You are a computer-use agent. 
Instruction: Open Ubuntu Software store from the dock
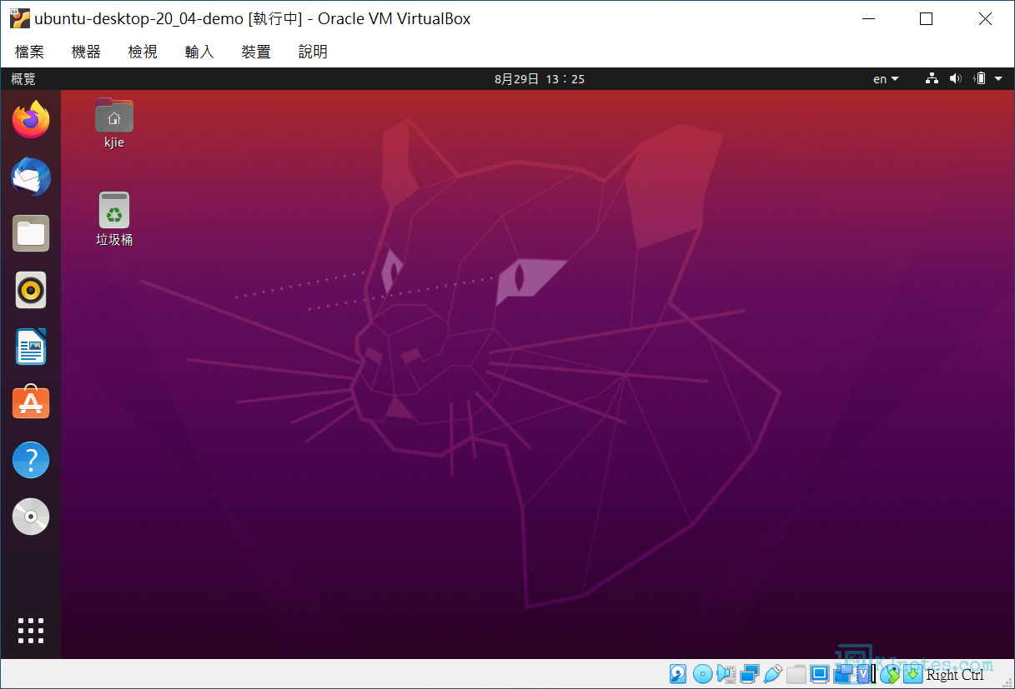31,403
